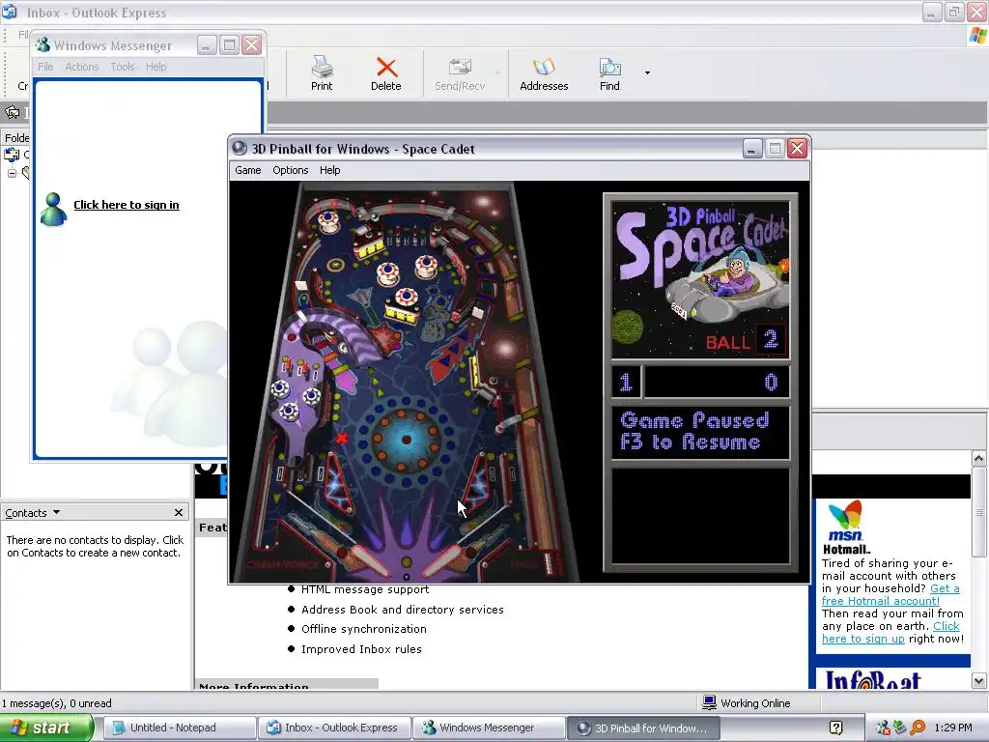Click the 'Click here to sign up' link
This screenshot has width=989, height=742.
tap(890, 632)
